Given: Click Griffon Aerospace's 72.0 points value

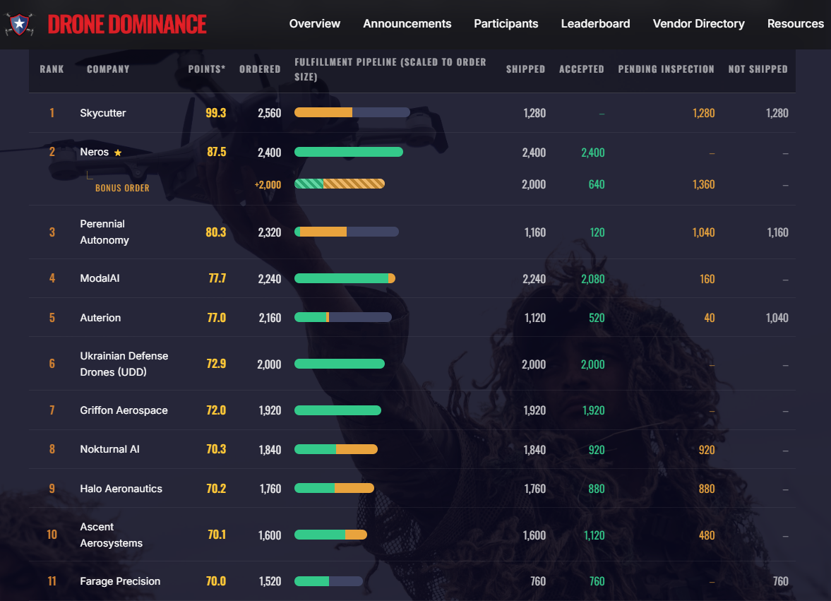Looking at the screenshot, I should [x=216, y=410].
